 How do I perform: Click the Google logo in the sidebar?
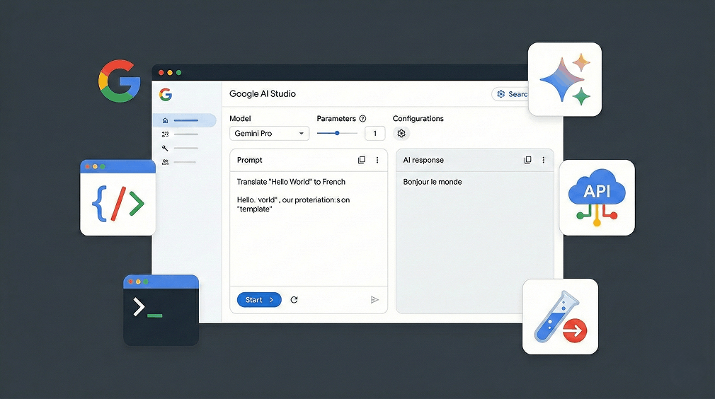click(x=166, y=94)
